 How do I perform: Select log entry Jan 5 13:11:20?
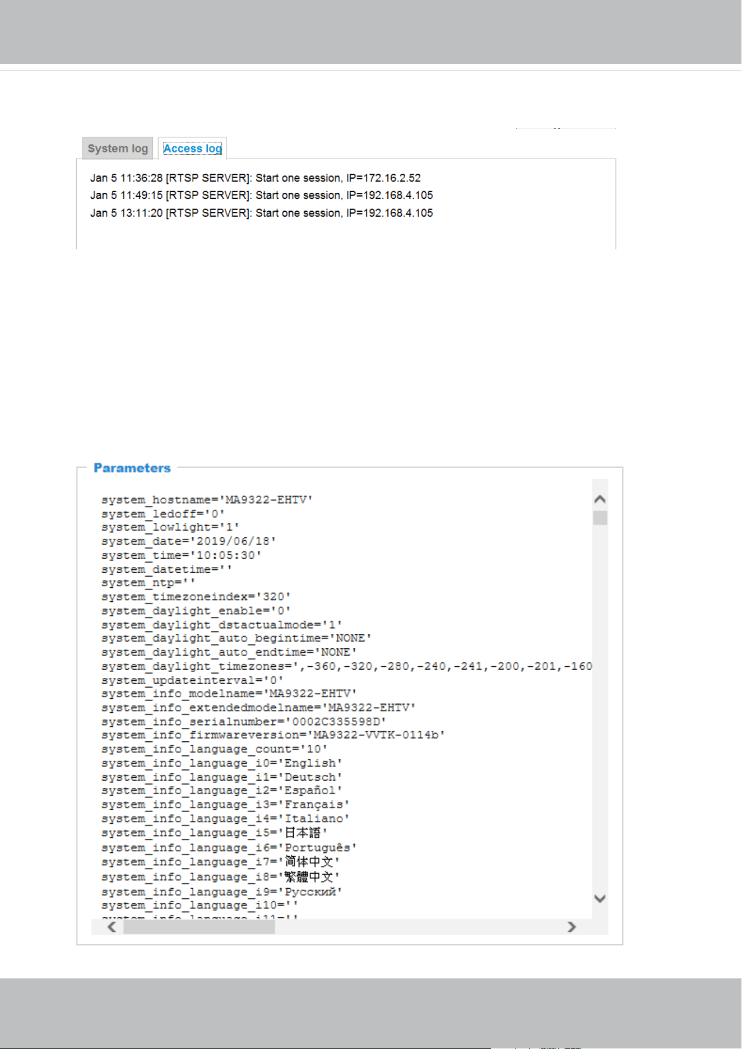[x=262, y=213]
